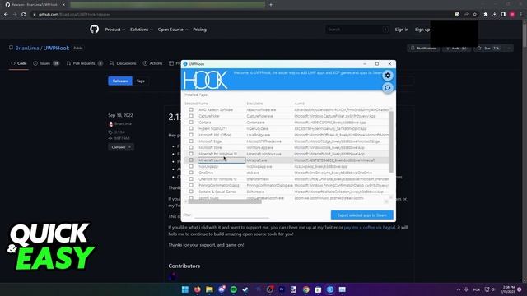527x296 pixels.
Task: Check the Minecraft for Windows 10 checkbox
Action: point(191,154)
